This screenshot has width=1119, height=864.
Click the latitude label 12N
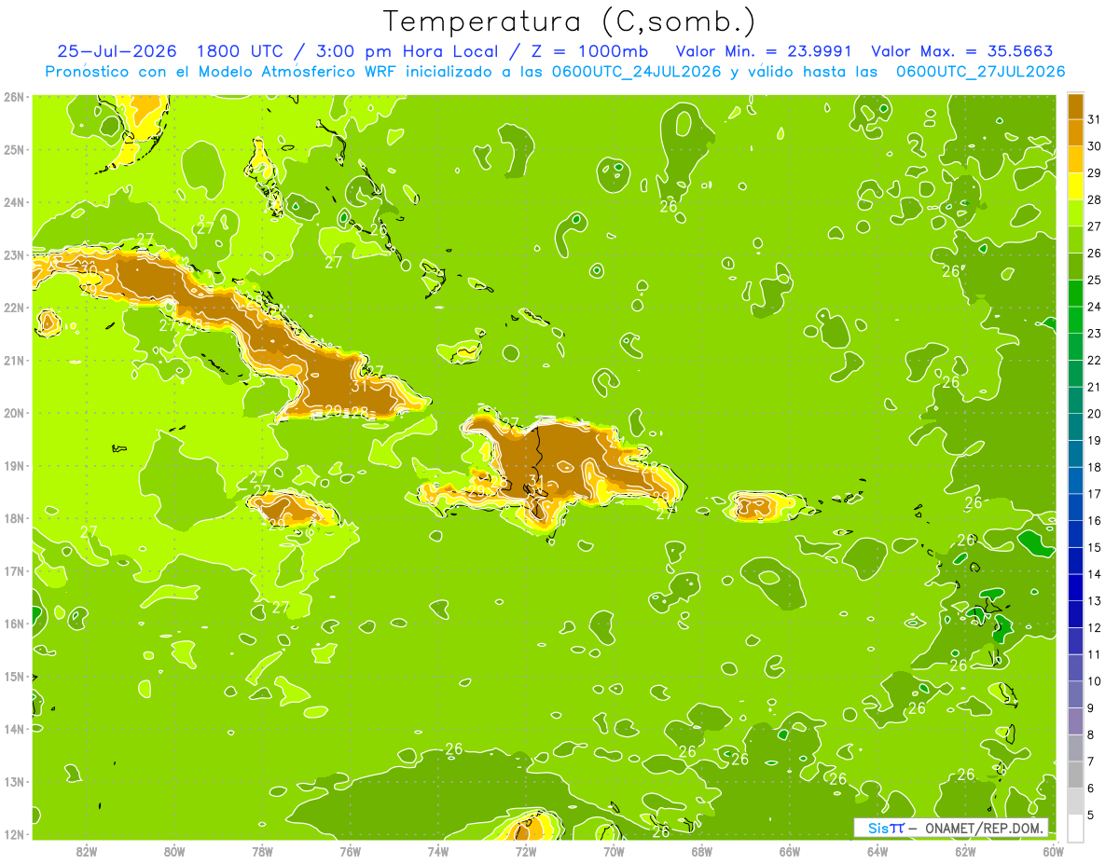(x=13, y=834)
